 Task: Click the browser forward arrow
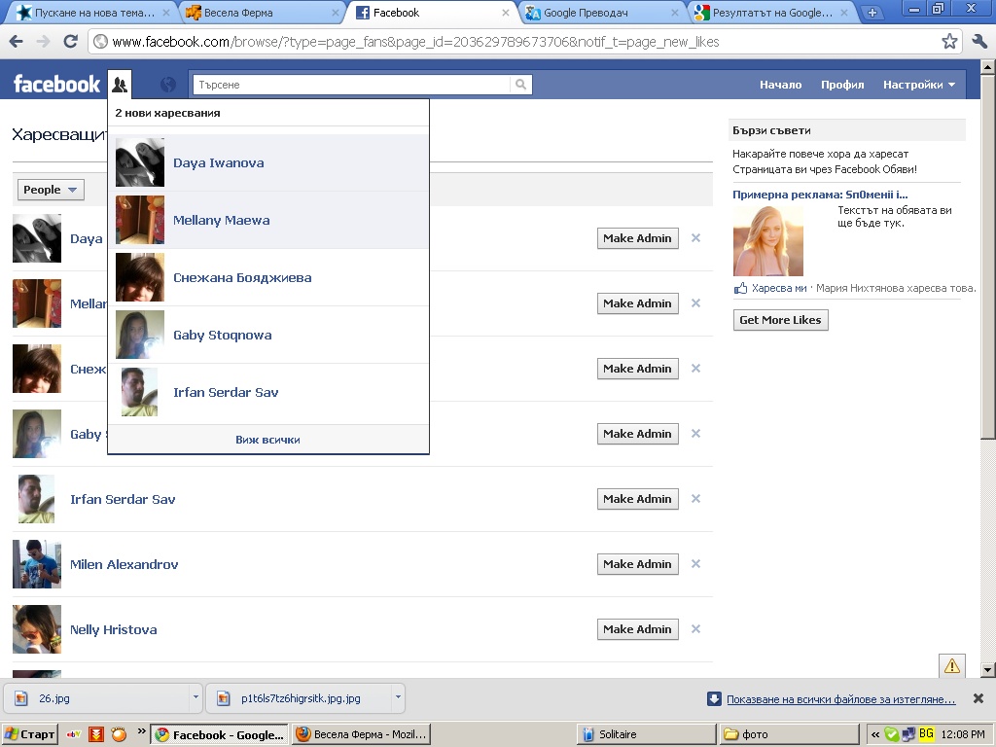pos(43,42)
